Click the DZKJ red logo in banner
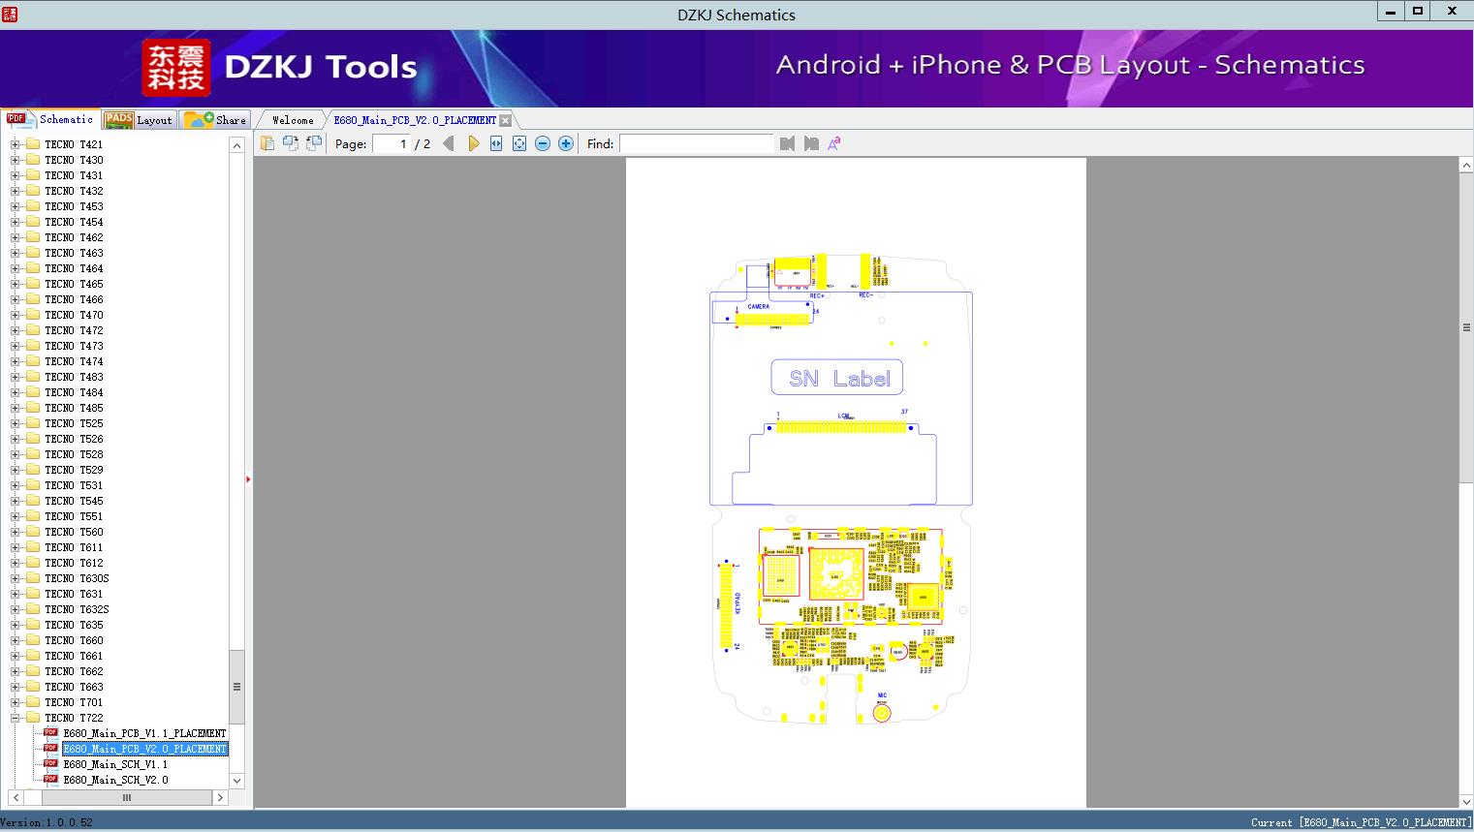The width and height of the screenshot is (1474, 832). [x=176, y=67]
